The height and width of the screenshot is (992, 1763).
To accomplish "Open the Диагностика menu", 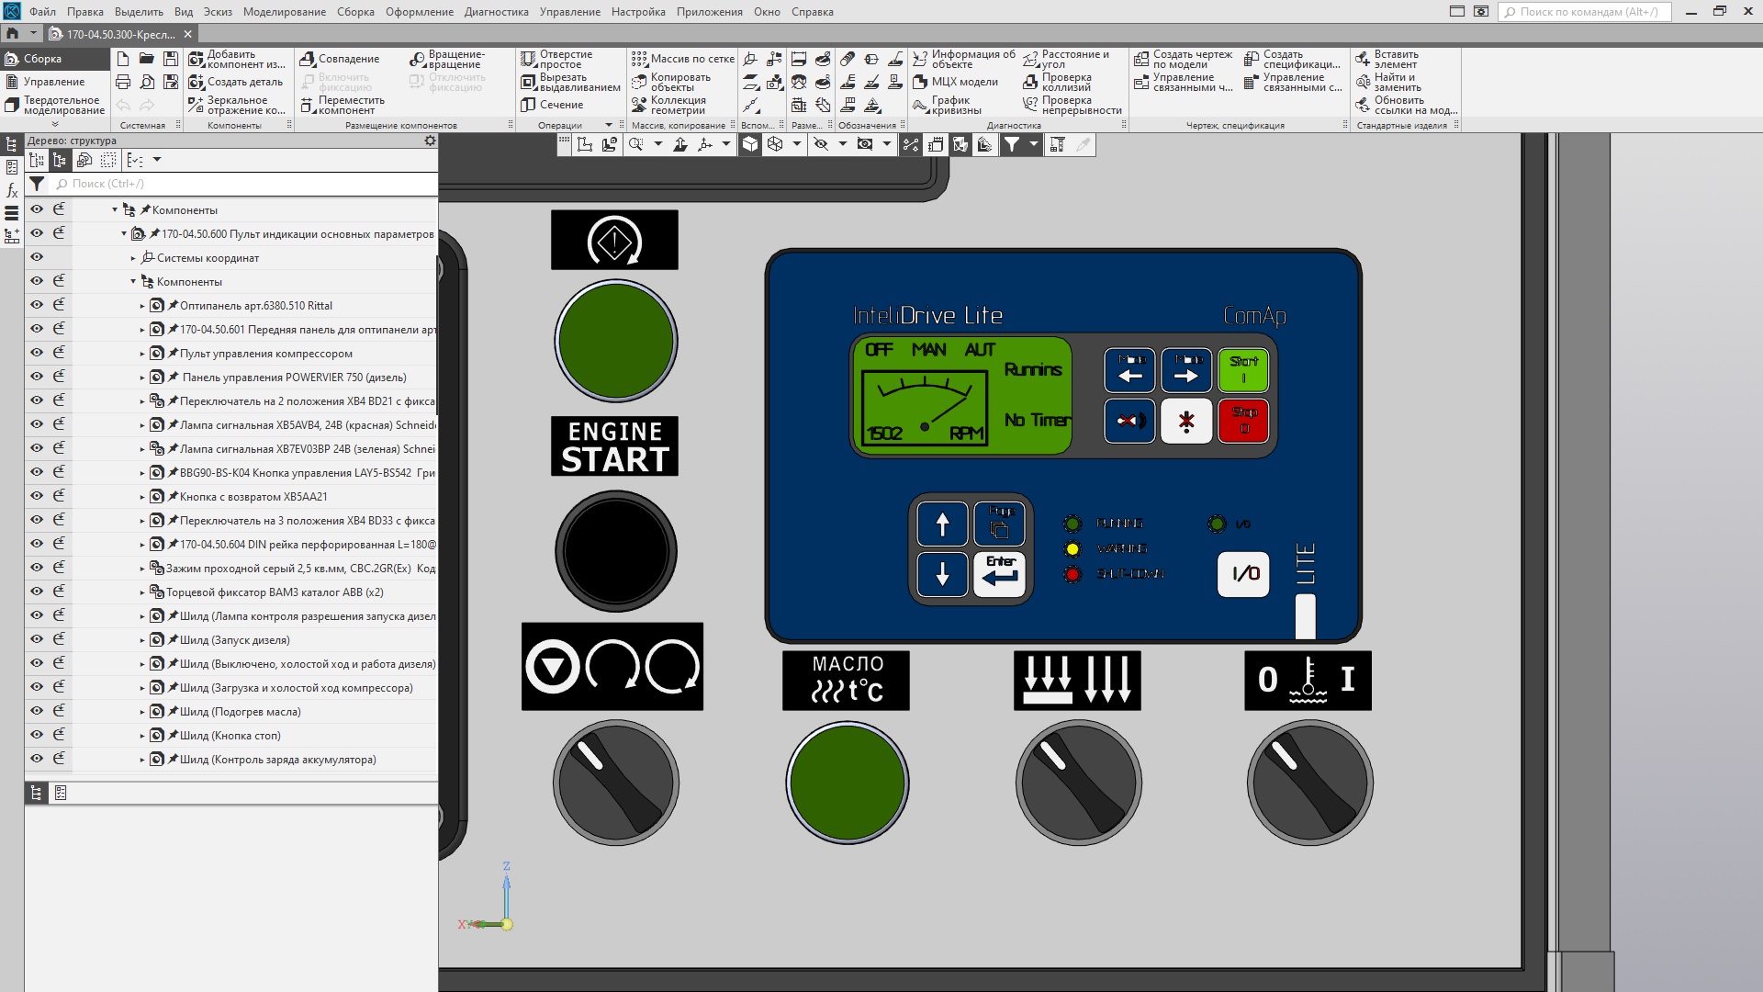I will tap(496, 12).
